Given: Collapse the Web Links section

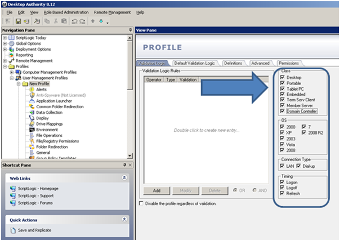Looking at the screenshot, I should click(124, 177).
